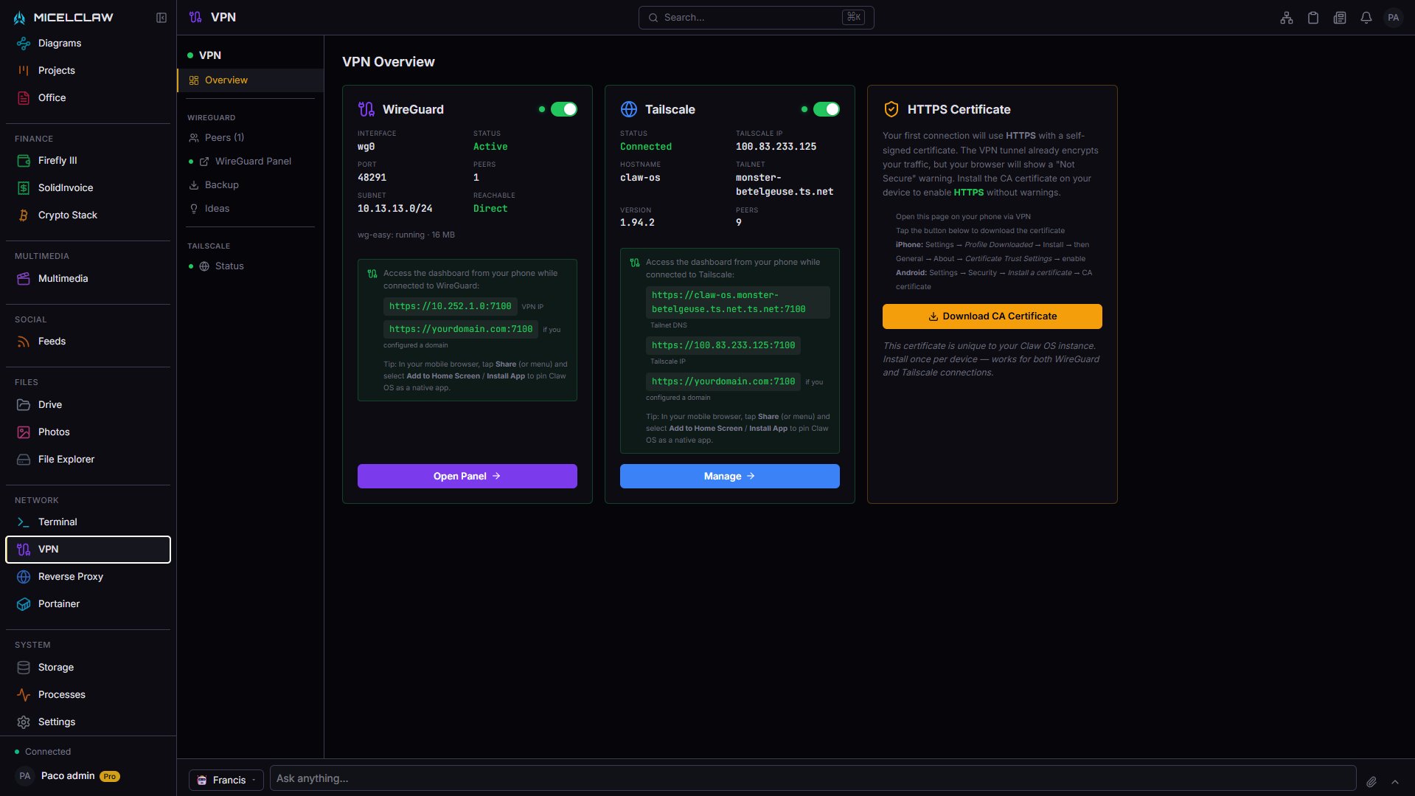Image resolution: width=1415 pixels, height=796 pixels.
Task: Open the clipboard icon in top bar
Action: pyautogui.click(x=1313, y=18)
